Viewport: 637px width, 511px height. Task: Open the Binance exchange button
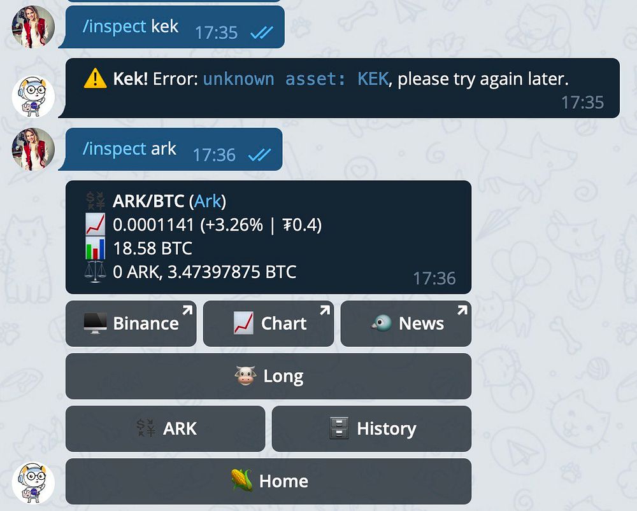(x=131, y=323)
